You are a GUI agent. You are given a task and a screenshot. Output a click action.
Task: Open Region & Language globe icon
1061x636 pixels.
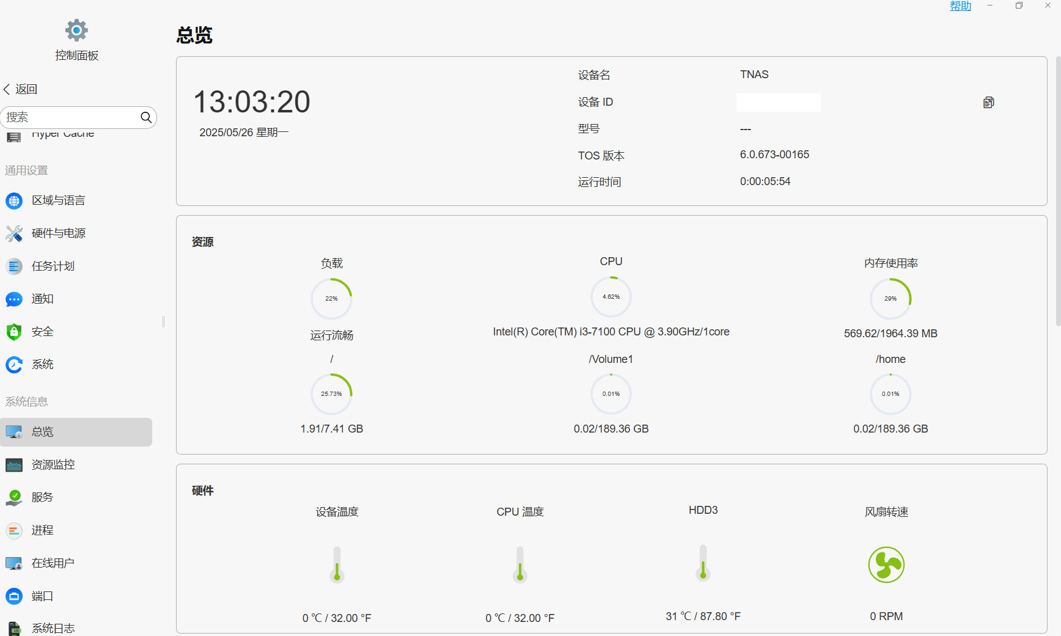(14, 201)
